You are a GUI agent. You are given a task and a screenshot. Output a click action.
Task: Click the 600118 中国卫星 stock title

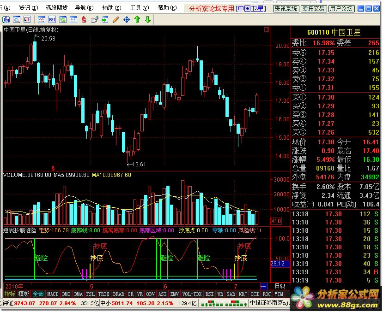click(x=334, y=32)
